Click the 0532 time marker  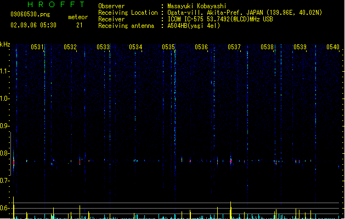point(70,47)
